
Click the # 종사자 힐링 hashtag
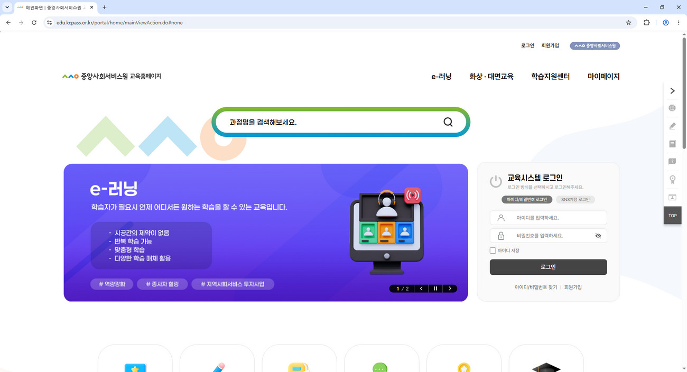pos(162,284)
